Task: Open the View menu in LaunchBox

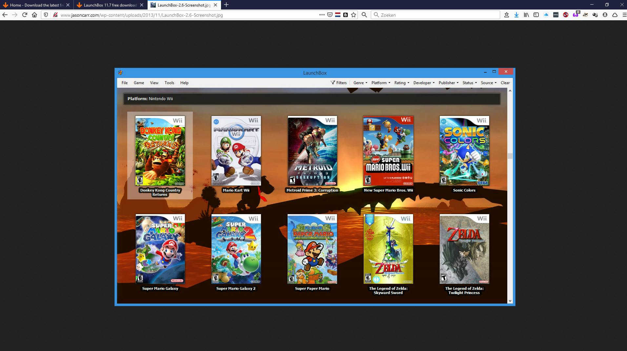Action: click(x=154, y=83)
